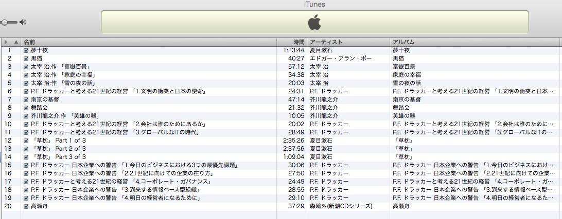The width and height of the screenshot is (562, 219).
Task: Click album cell 家庭の幸福
Action: tap(407, 75)
